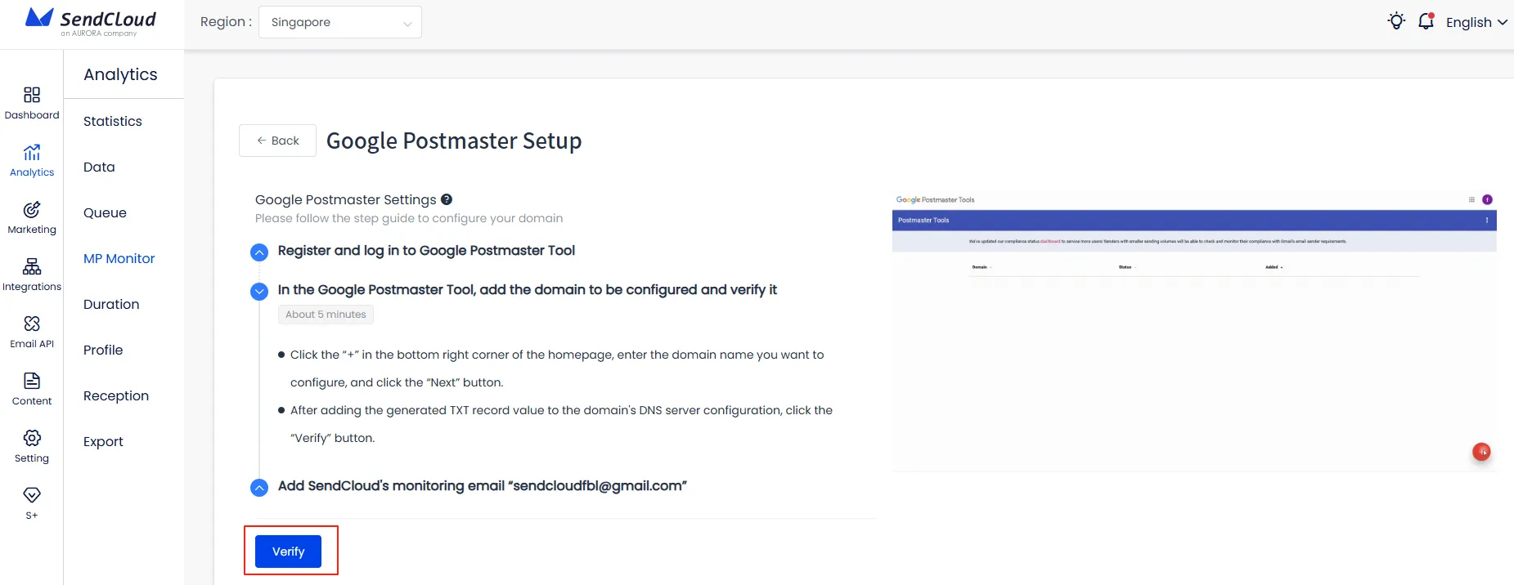Select the MP Monitor menu item

pos(119,258)
